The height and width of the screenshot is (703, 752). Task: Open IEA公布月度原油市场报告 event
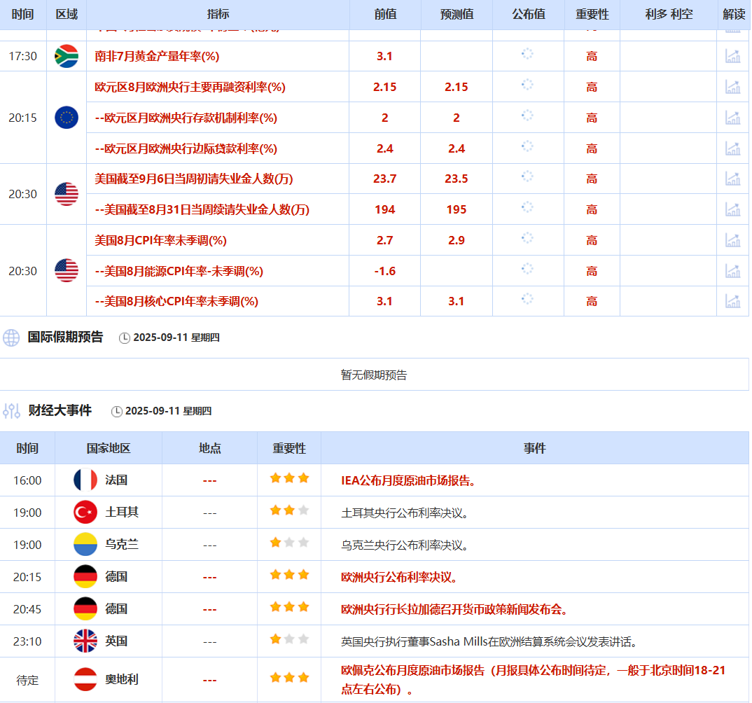408,480
